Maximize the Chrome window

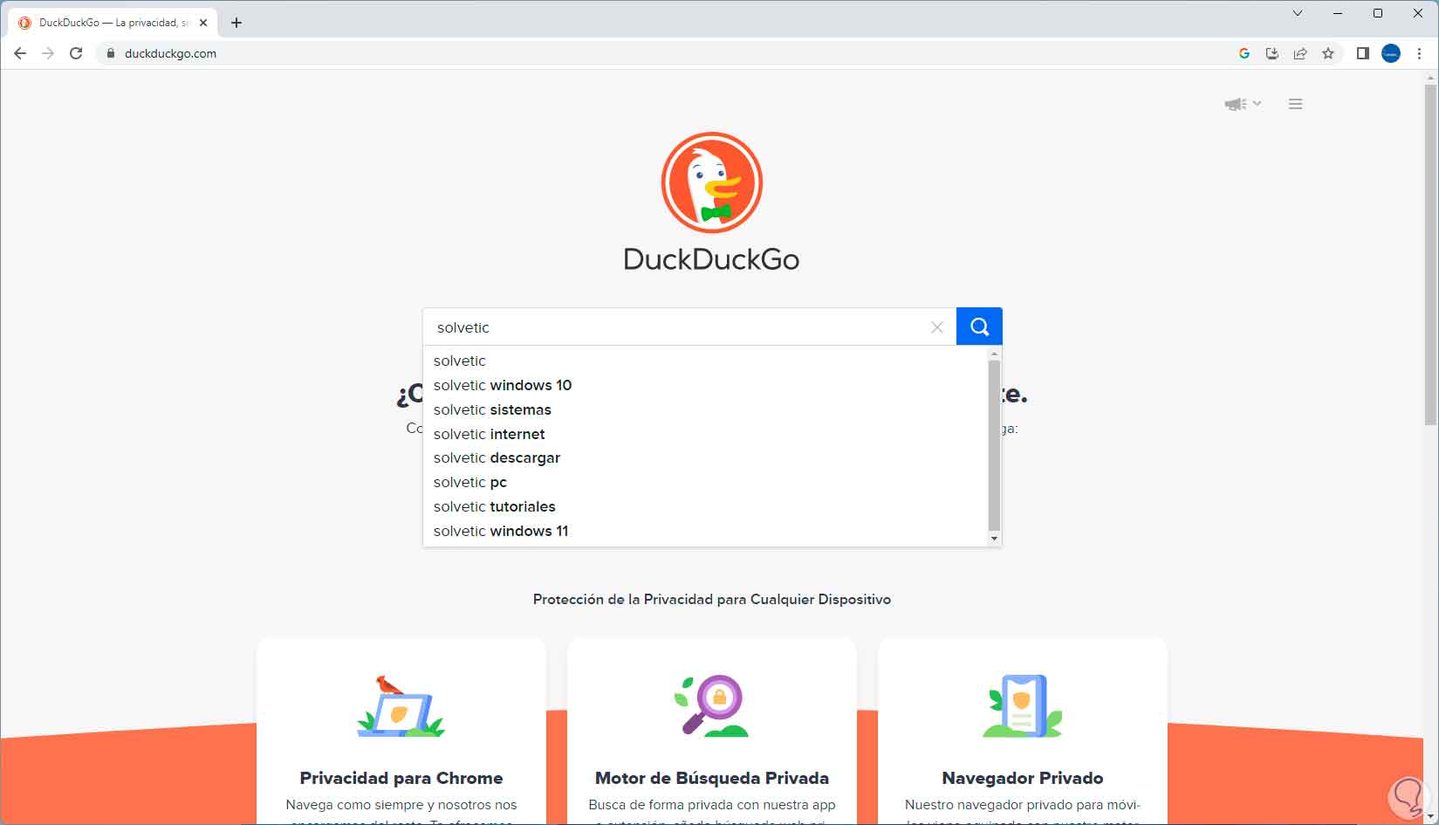[1378, 13]
